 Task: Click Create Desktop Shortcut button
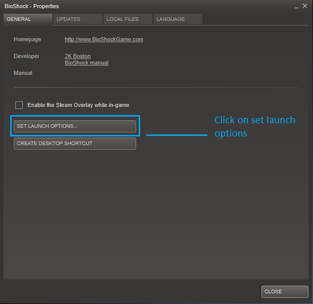coord(75,144)
